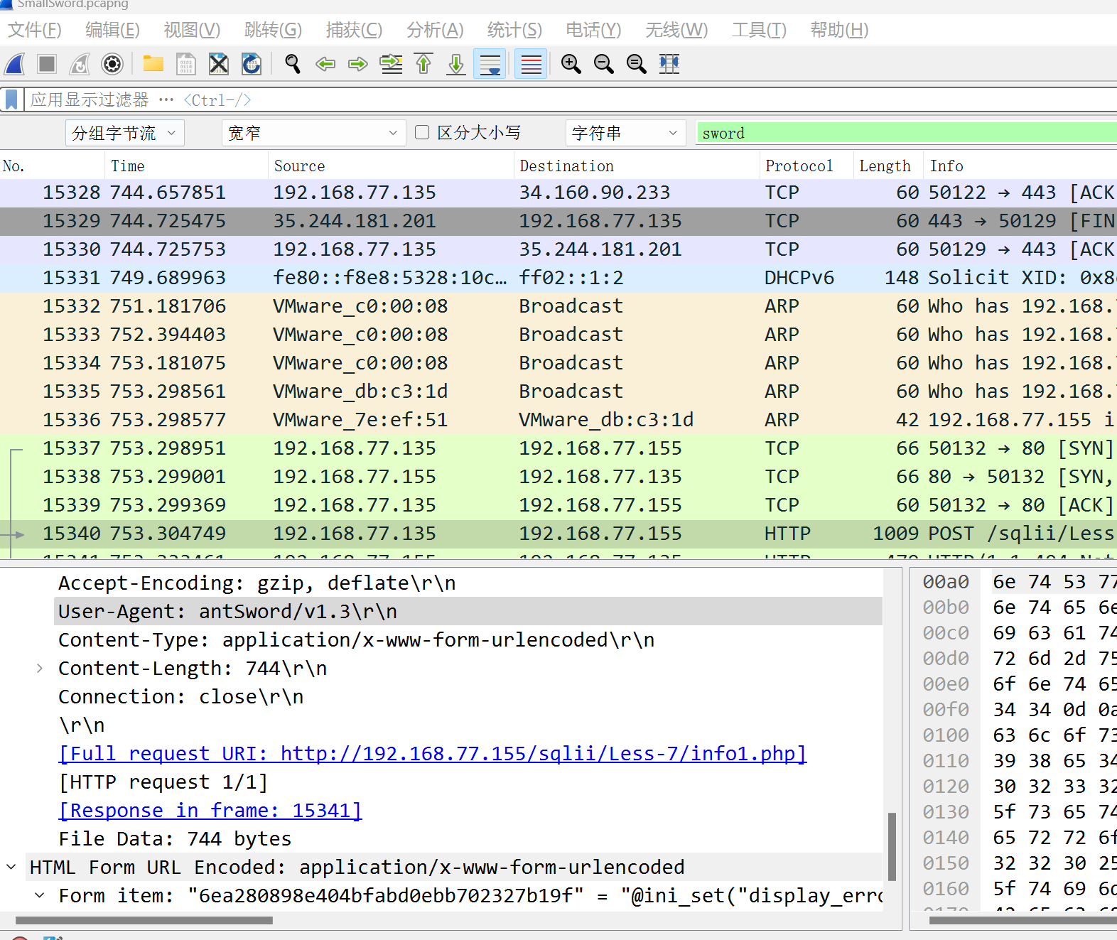Click the display filter input field
Screen dimensions: 1117x940
coord(571,99)
